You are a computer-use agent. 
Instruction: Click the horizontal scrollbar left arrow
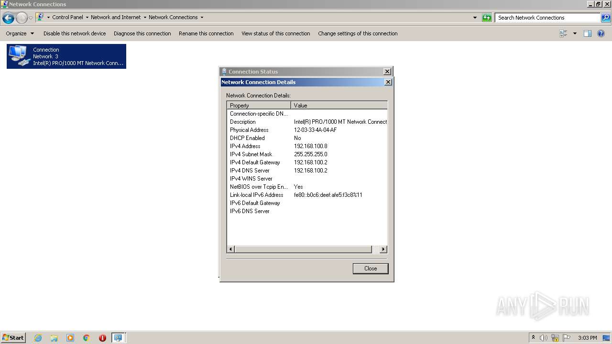pyautogui.click(x=231, y=249)
